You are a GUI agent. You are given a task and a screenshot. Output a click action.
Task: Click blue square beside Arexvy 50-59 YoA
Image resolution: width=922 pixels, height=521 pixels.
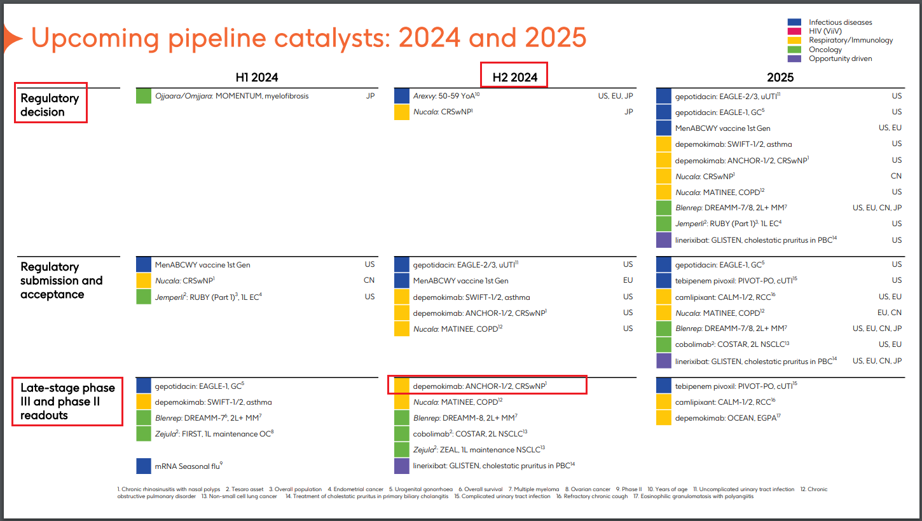[402, 97]
